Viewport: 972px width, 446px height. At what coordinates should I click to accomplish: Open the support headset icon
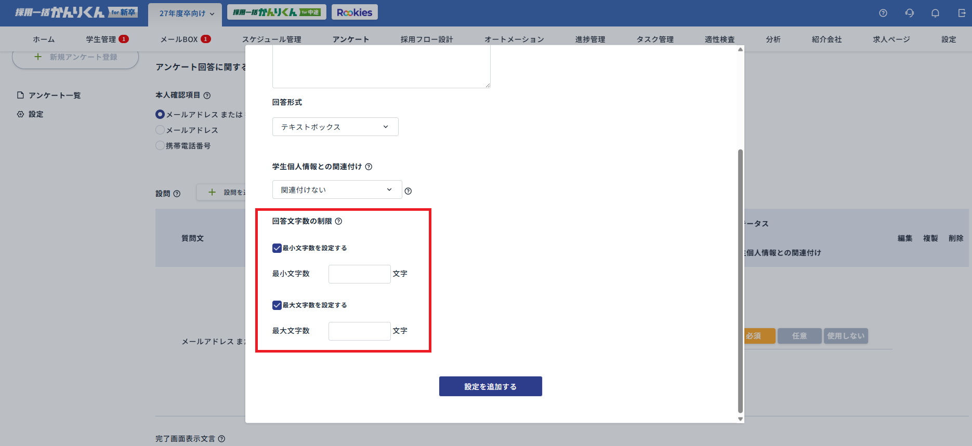(909, 13)
